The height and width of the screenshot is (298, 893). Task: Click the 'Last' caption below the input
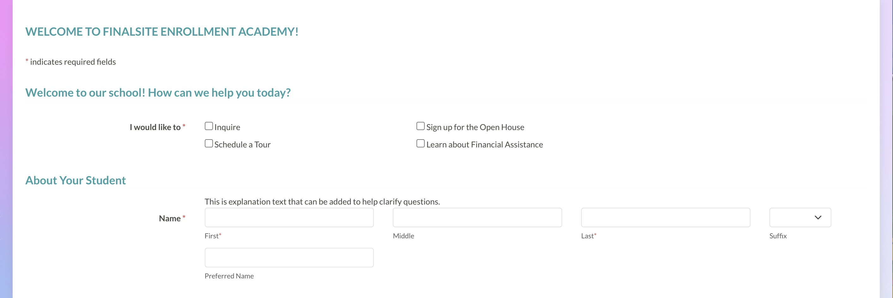tap(587, 236)
